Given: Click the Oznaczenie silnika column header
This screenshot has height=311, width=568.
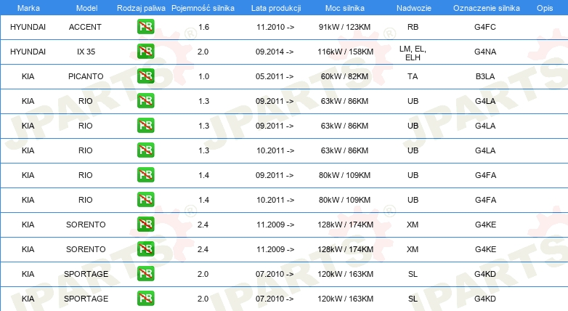Looking at the screenshot, I should coord(487,8).
